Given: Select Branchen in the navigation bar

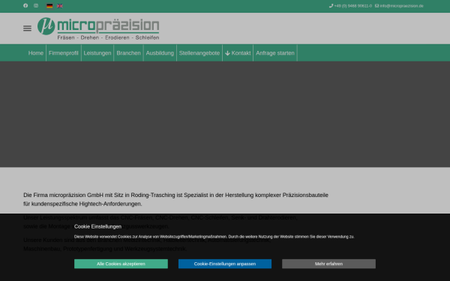Looking at the screenshot, I should click(128, 53).
